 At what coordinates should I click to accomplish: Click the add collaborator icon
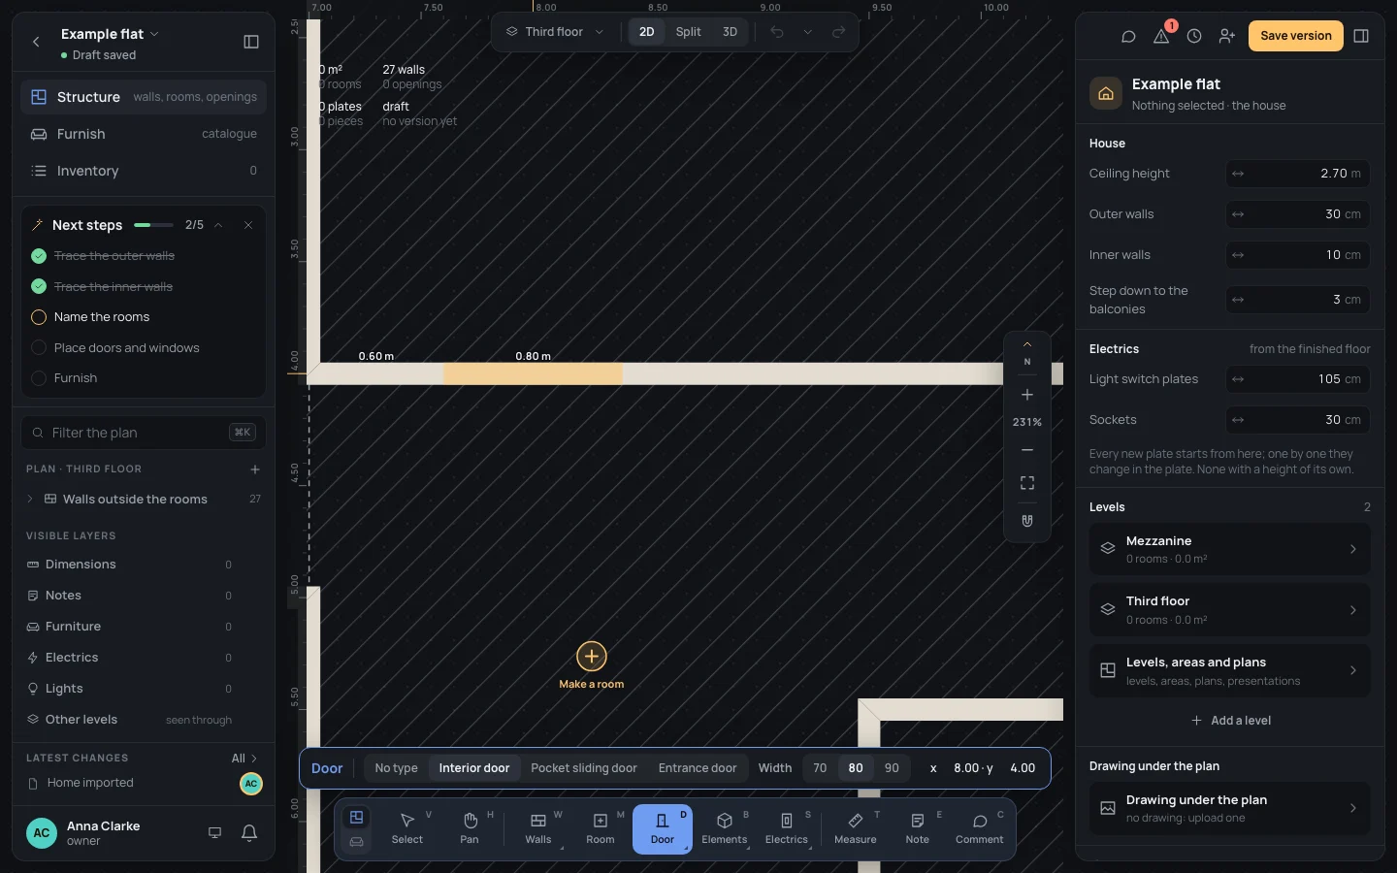pos(1227,36)
